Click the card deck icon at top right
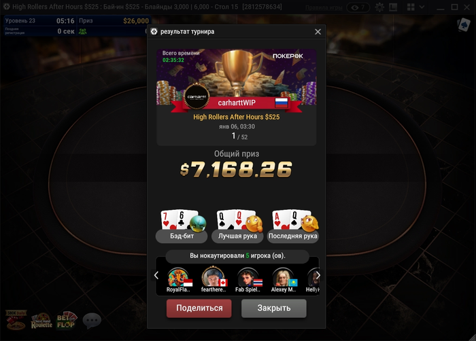 464,24
